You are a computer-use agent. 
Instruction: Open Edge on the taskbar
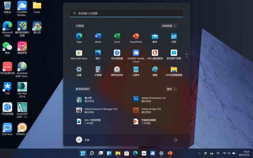tap(135, 153)
